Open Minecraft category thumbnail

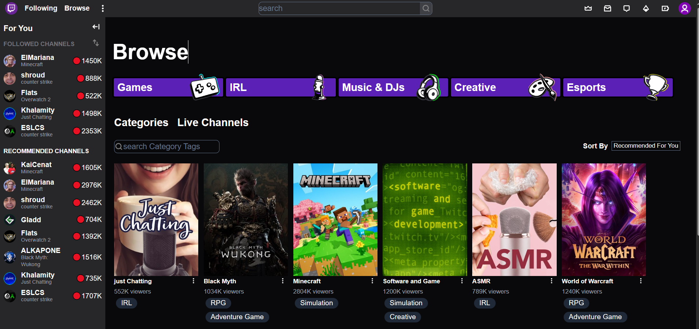(x=335, y=220)
